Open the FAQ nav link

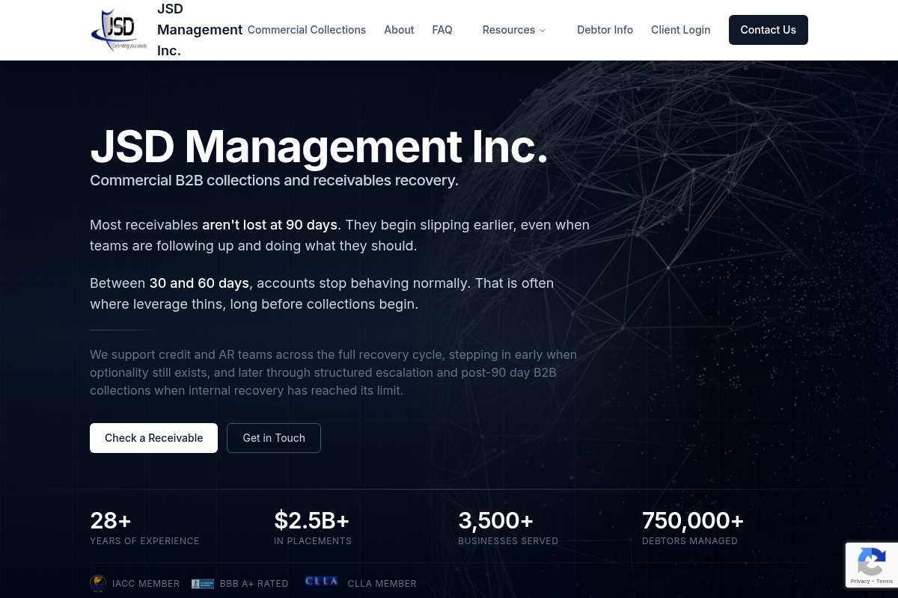442,30
